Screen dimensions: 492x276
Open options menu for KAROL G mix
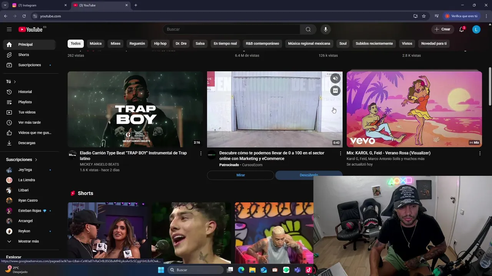click(480, 153)
